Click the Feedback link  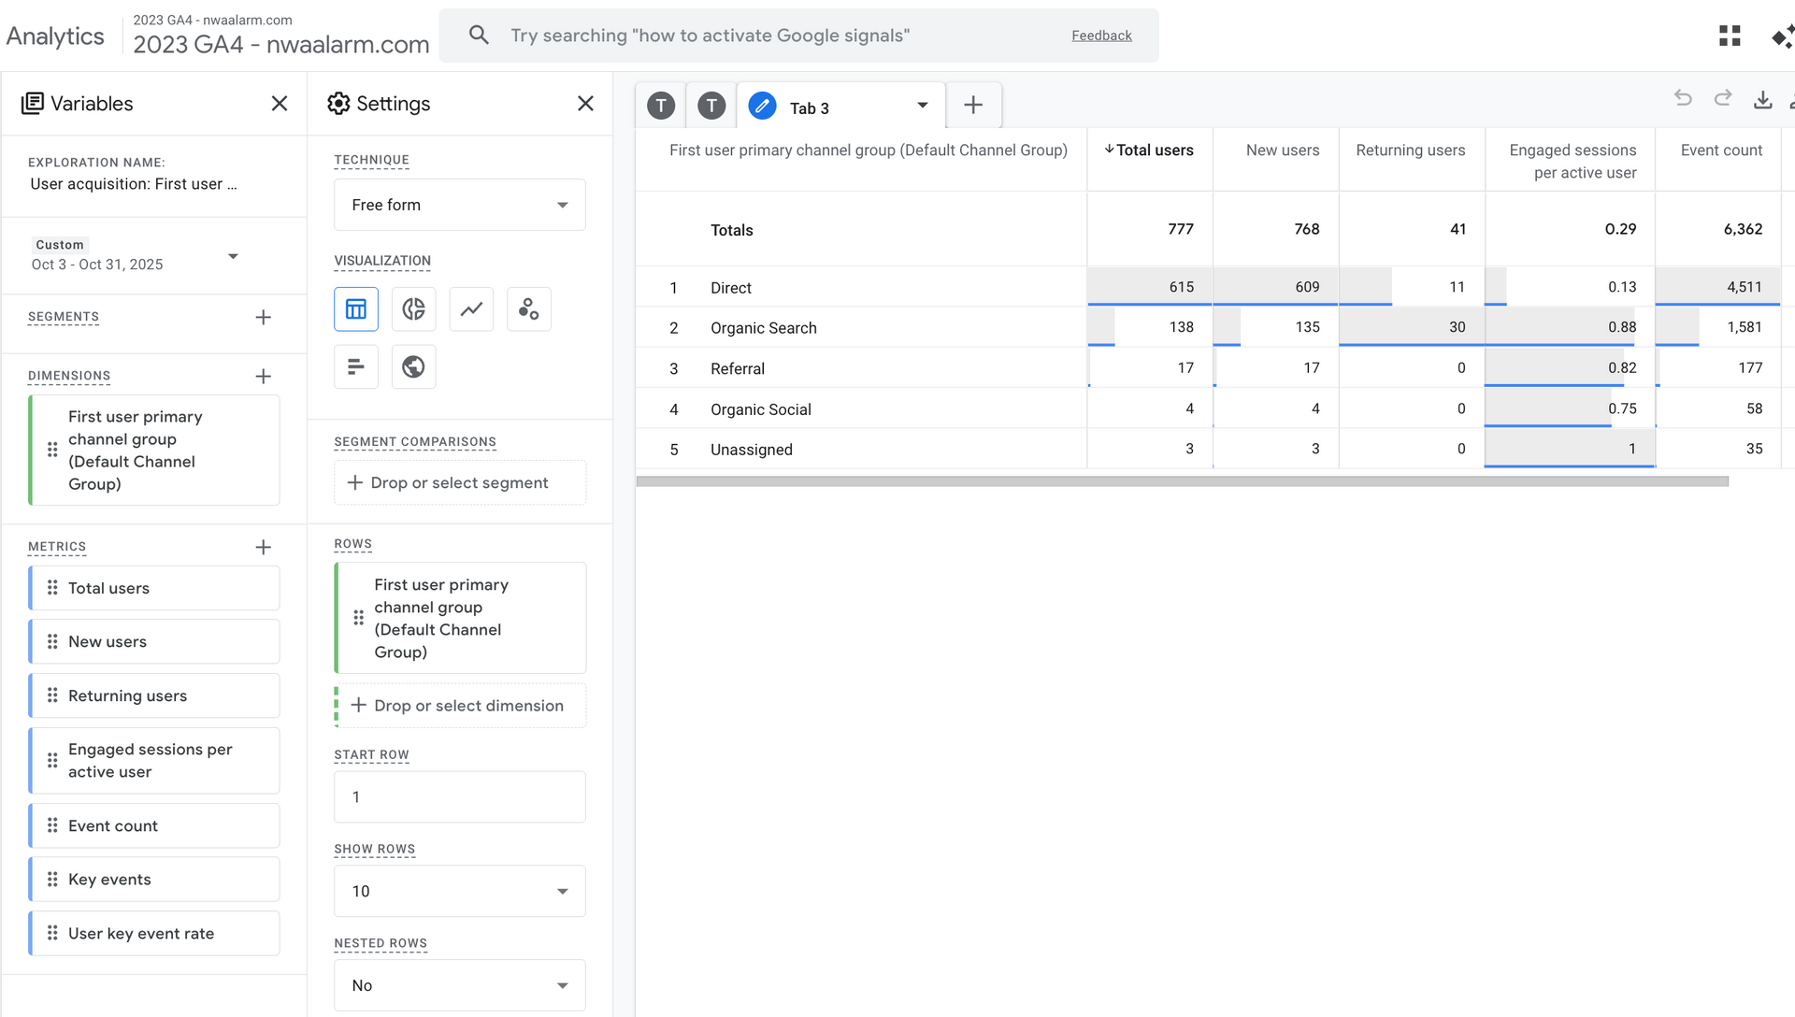[1101, 36]
